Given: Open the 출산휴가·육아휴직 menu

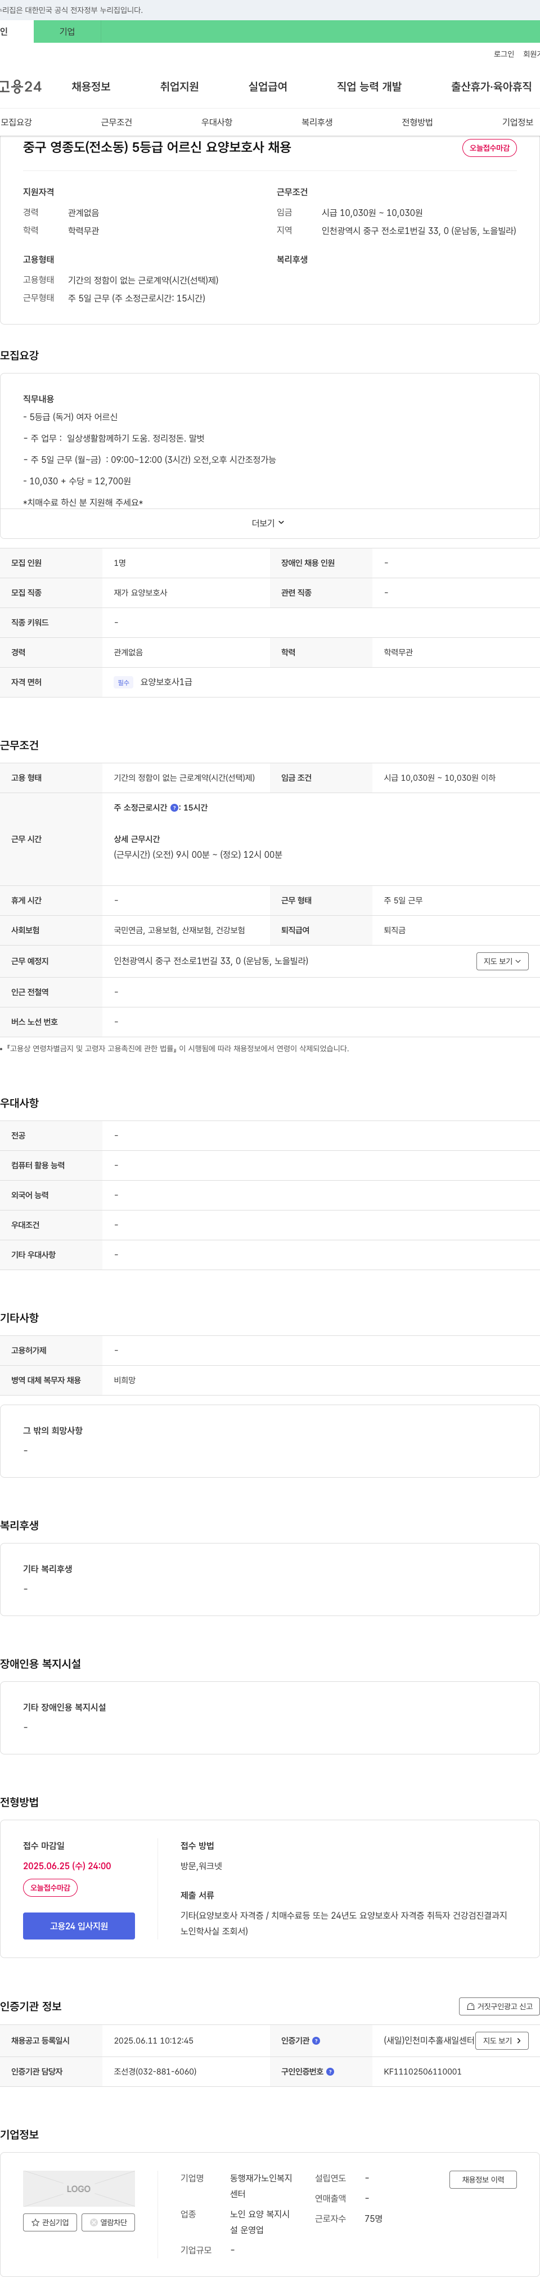Looking at the screenshot, I should coord(492,87).
